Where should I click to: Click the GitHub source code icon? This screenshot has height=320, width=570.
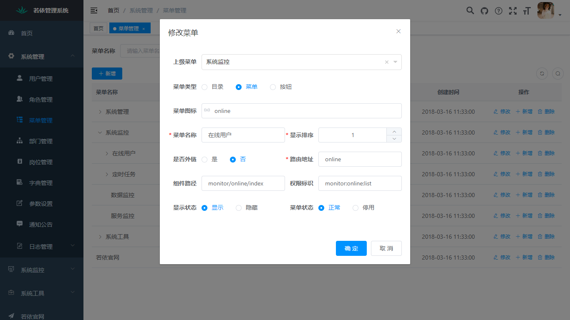point(484,10)
